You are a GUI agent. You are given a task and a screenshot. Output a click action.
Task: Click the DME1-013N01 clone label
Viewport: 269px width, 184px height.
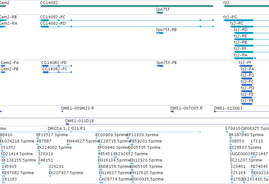228,108
